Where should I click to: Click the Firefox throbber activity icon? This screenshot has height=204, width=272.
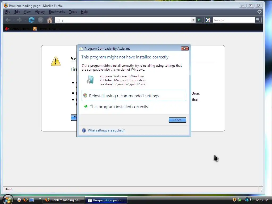[x=259, y=12]
